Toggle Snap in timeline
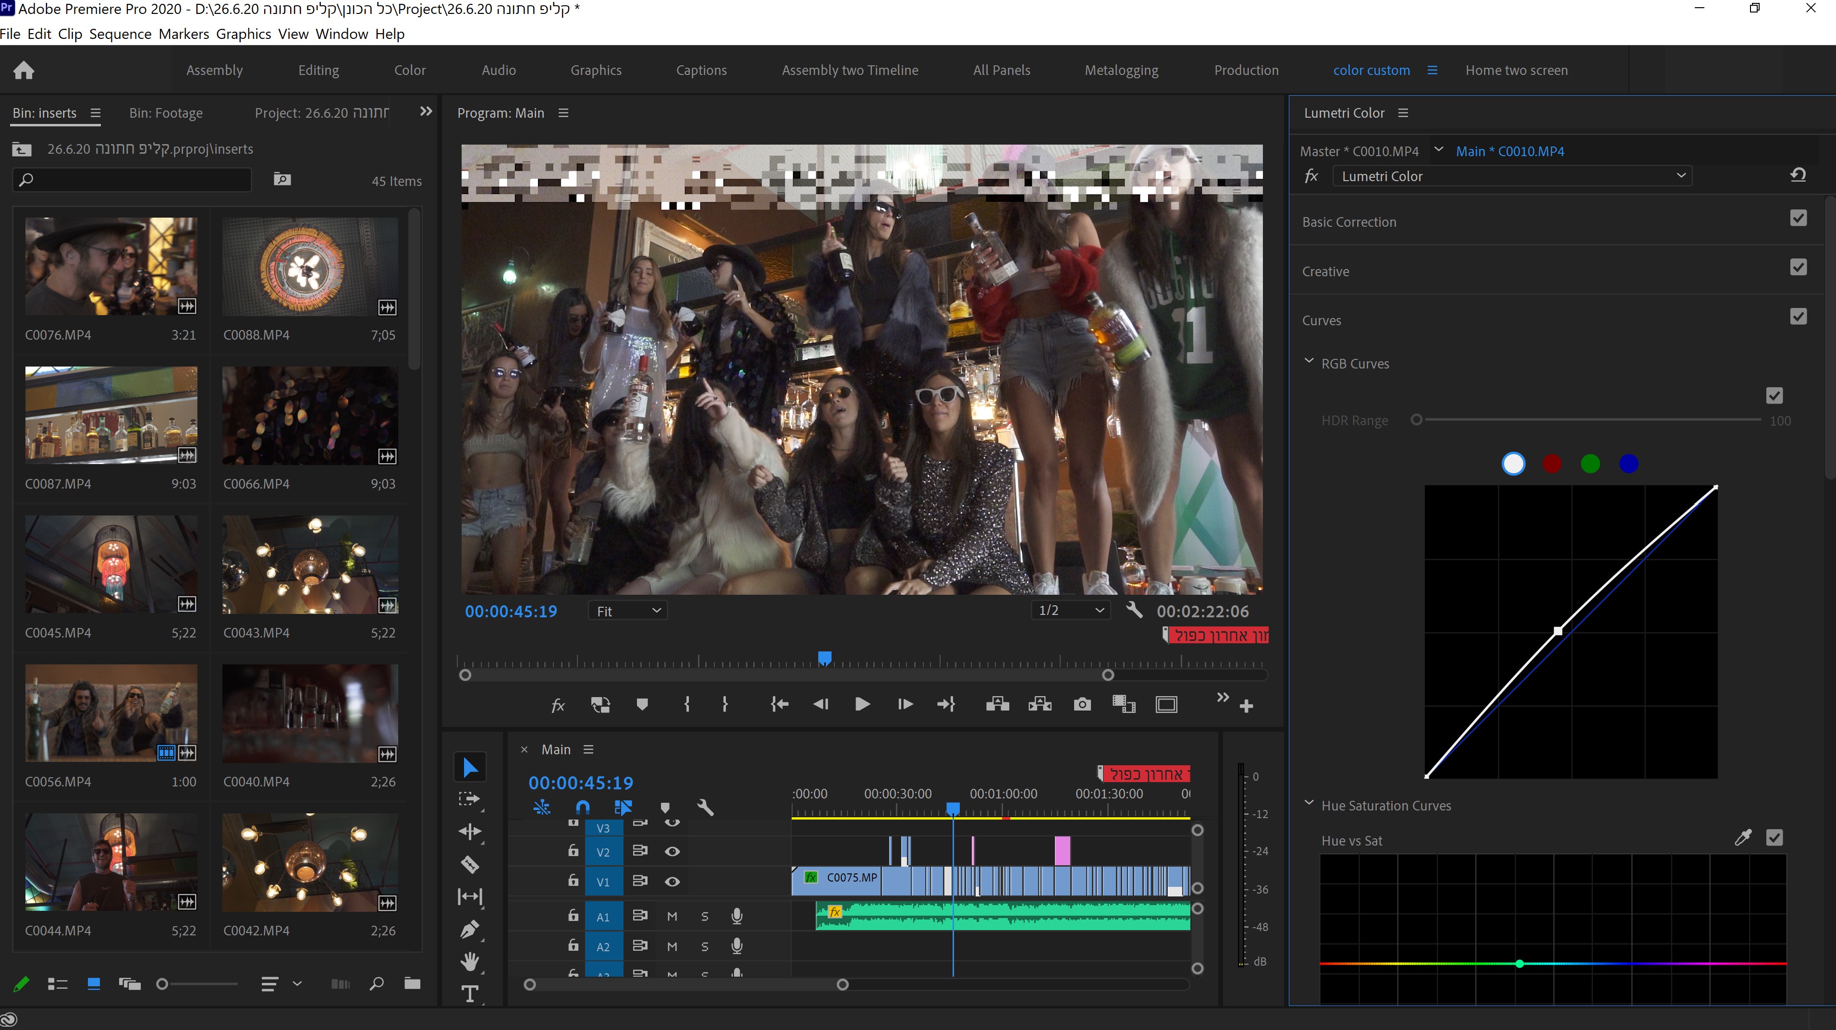Image resolution: width=1836 pixels, height=1030 pixels. click(582, 807)
